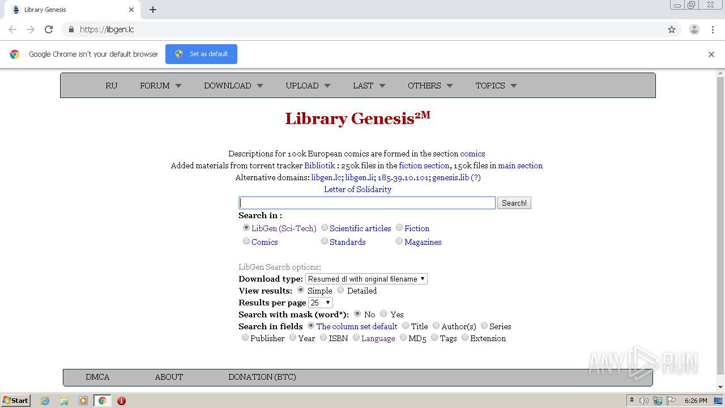Open action center flag icon
725x408 pixels.
point(671,401)
